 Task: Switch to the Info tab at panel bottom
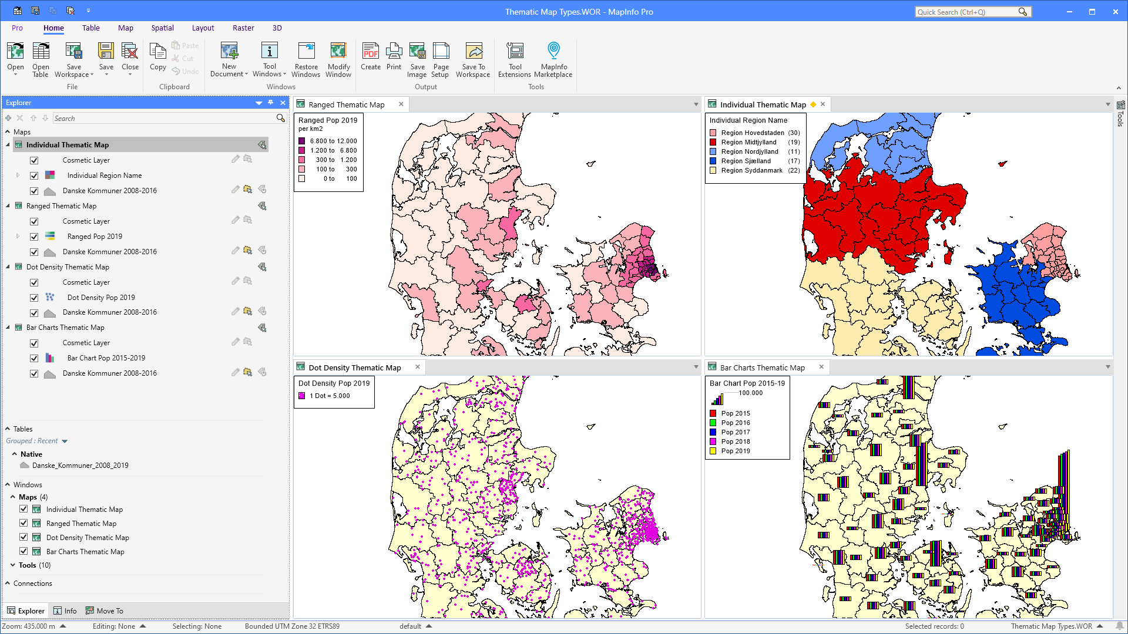click(x=65, y=611)
